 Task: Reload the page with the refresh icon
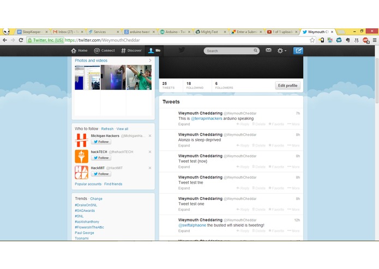(x=21, y=40)
